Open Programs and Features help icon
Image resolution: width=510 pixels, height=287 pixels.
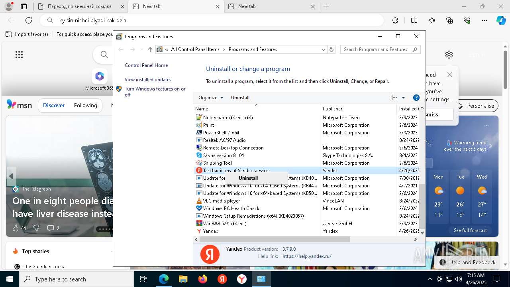[416, 98]
